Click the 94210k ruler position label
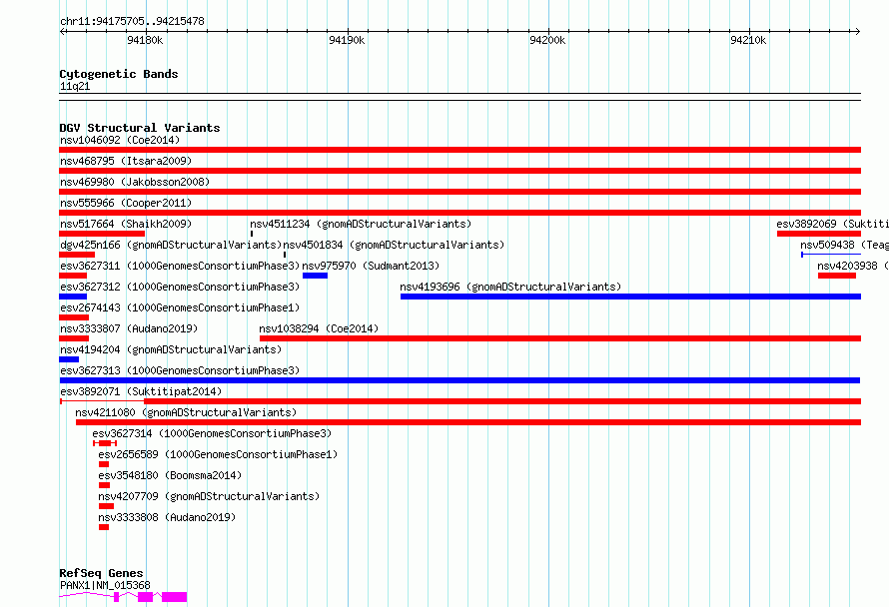 coord(748,40)
